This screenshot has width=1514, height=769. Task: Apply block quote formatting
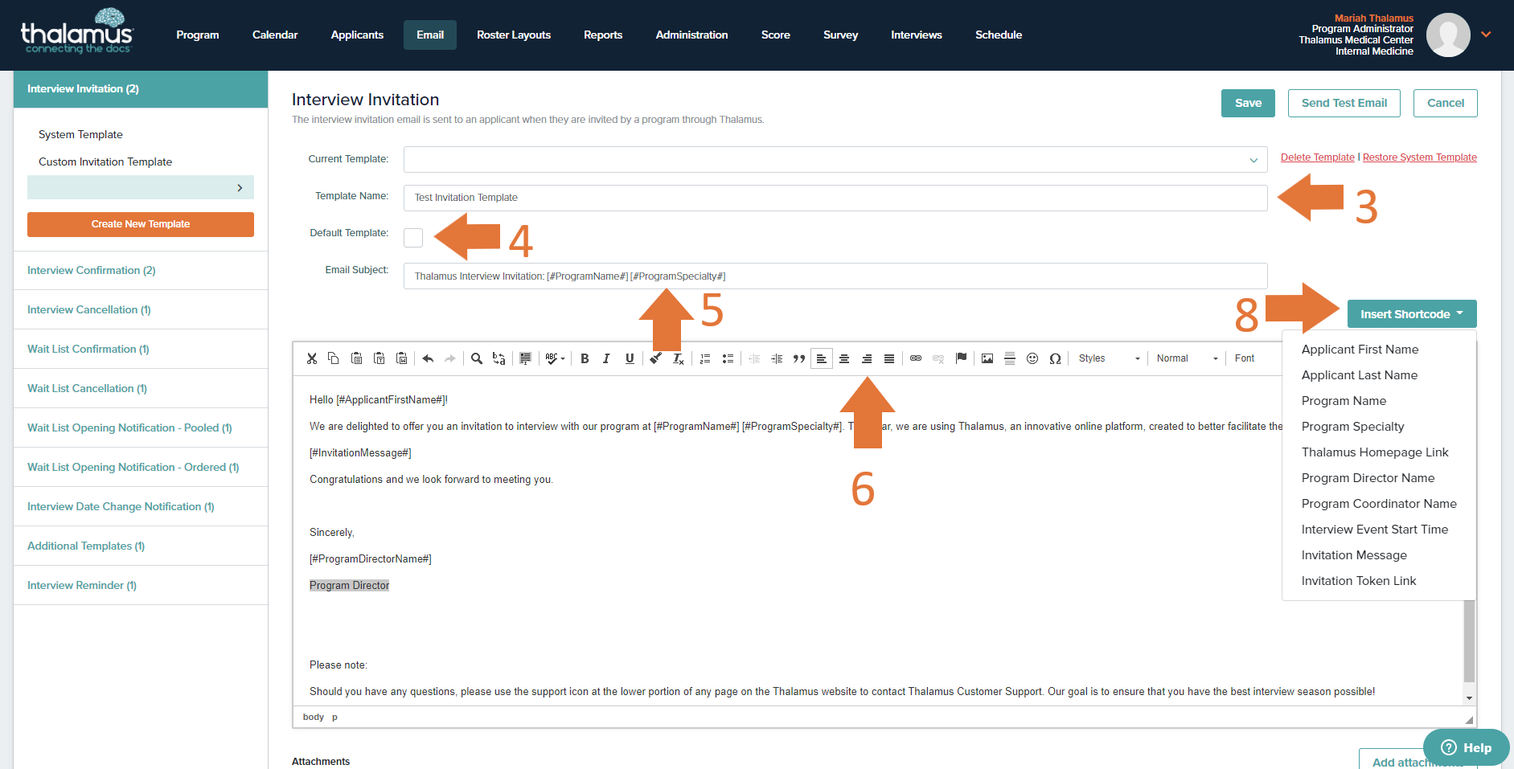point(799,358)
